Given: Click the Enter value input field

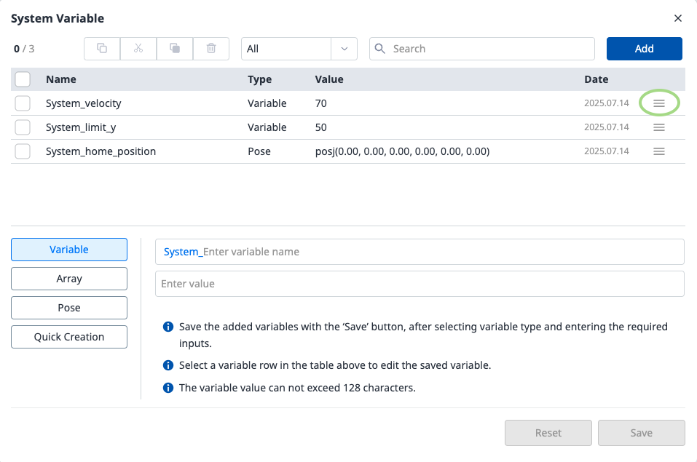Looking at the screenshot, I should pyautogui.click(x=420, y=284).
